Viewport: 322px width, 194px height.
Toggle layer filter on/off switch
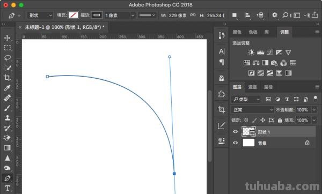pos(315,99)
